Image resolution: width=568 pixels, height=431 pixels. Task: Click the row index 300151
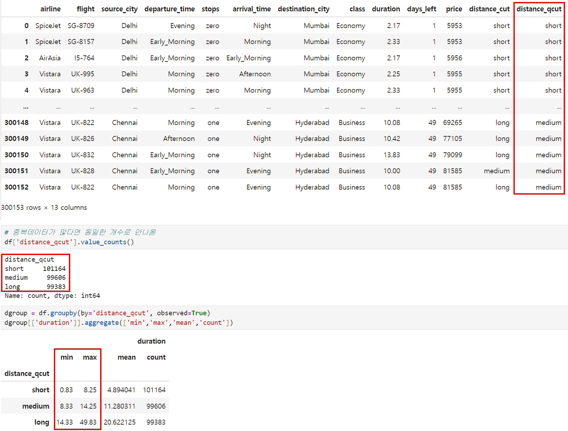[17, 171]
